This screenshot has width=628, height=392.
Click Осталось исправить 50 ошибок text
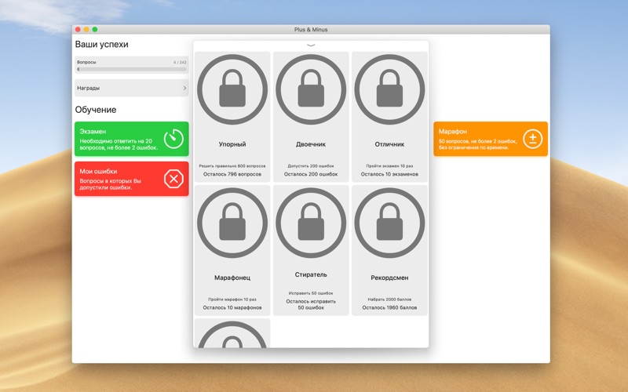tap(311, 304)
